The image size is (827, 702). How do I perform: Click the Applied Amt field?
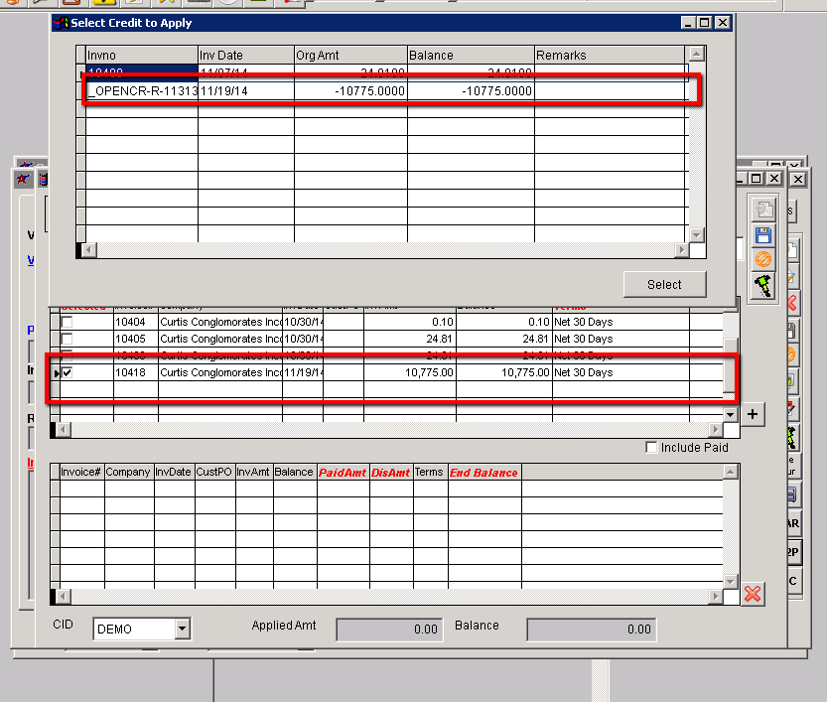coord(389,629)
